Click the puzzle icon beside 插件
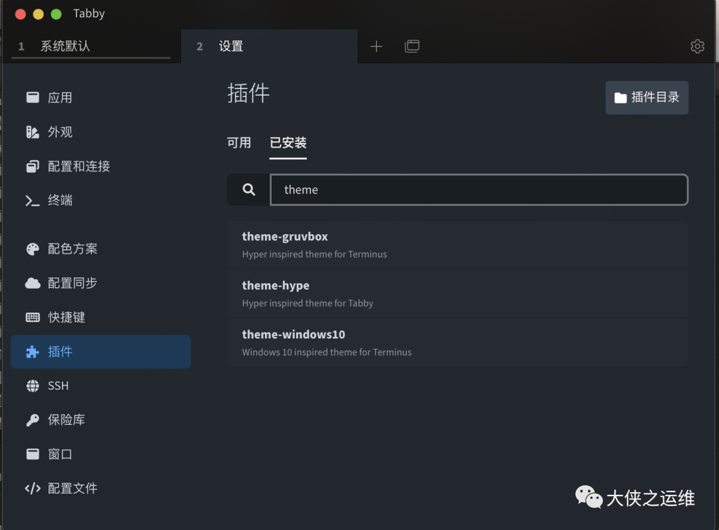 pyautogui.click(x=33, y=352)
